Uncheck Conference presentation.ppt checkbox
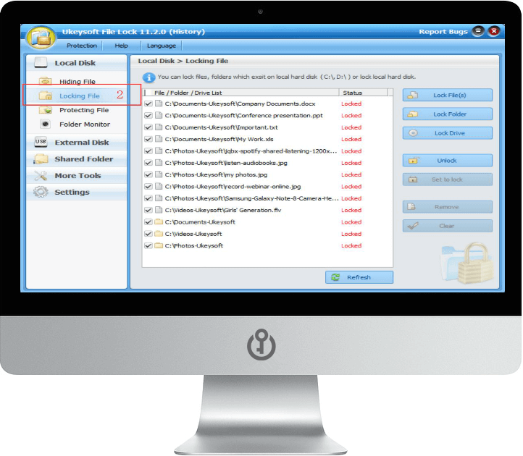The image size is (523, 456). [148, 116]
